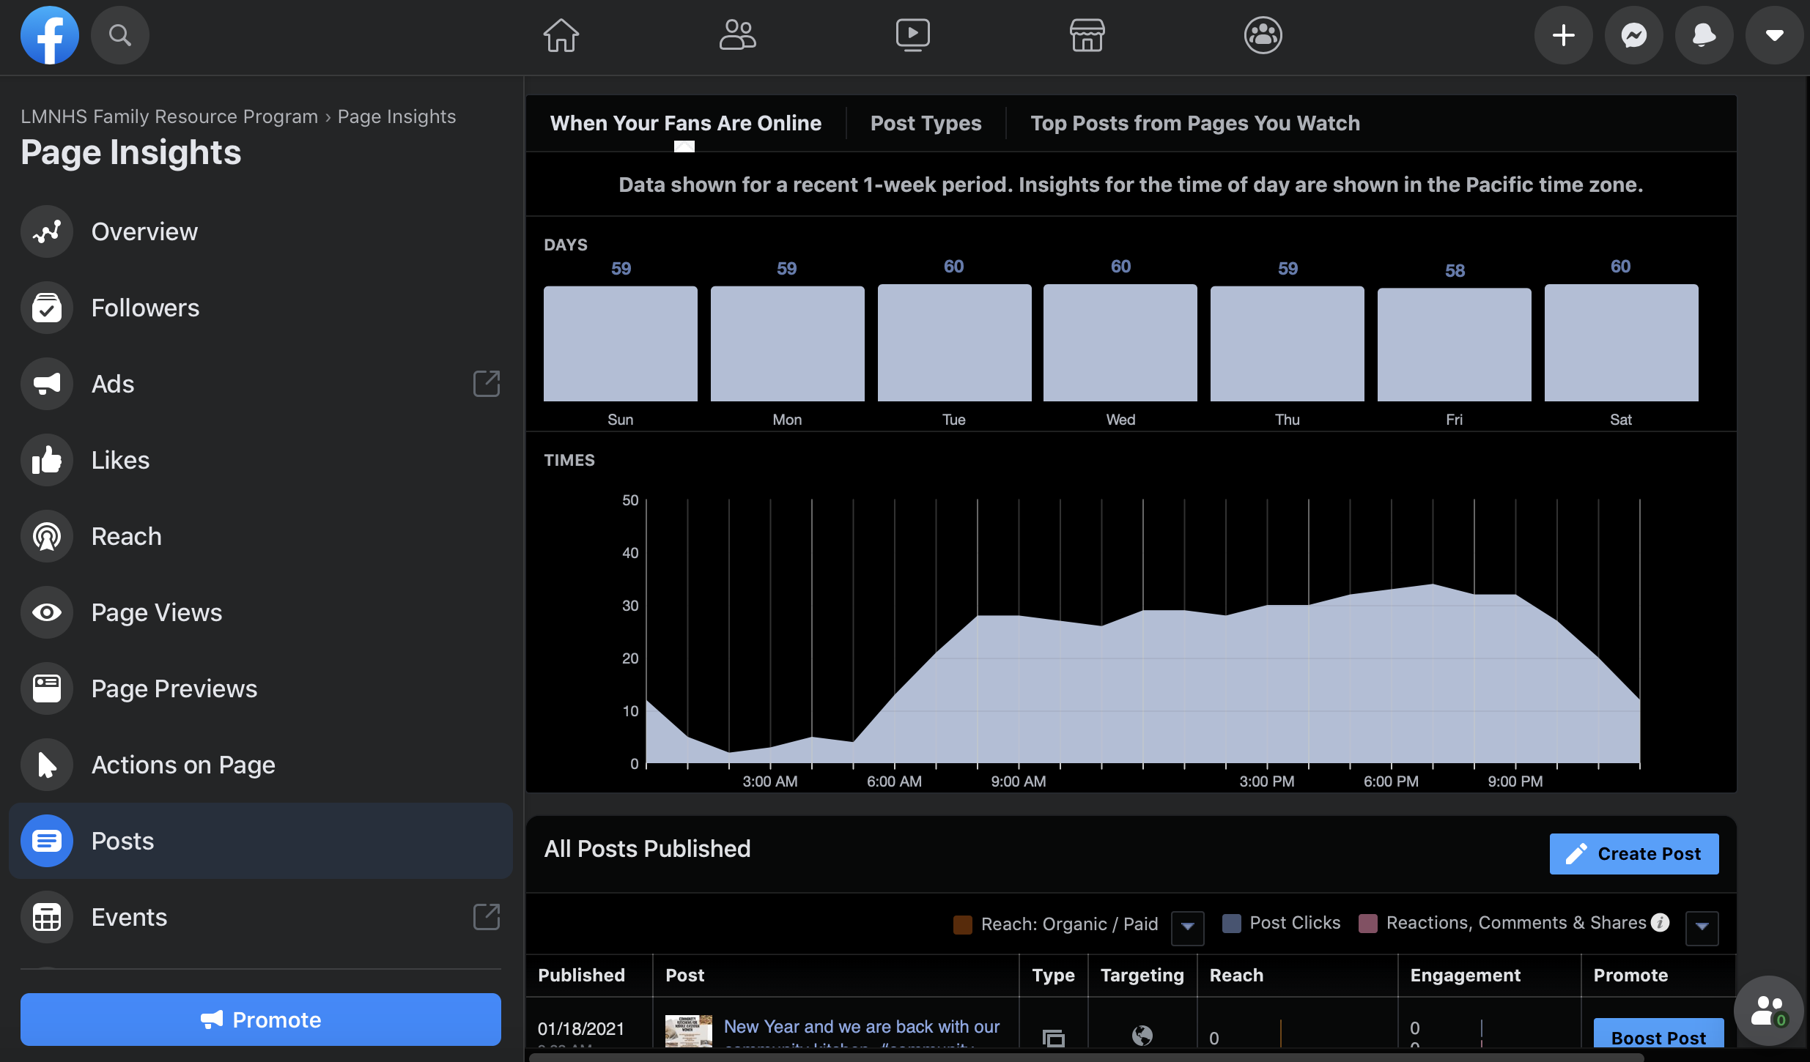The width and height of the screenshot is (1810, 1062).
Task: Click the pink Reactions legend swatch
Action: point(1367,923)
